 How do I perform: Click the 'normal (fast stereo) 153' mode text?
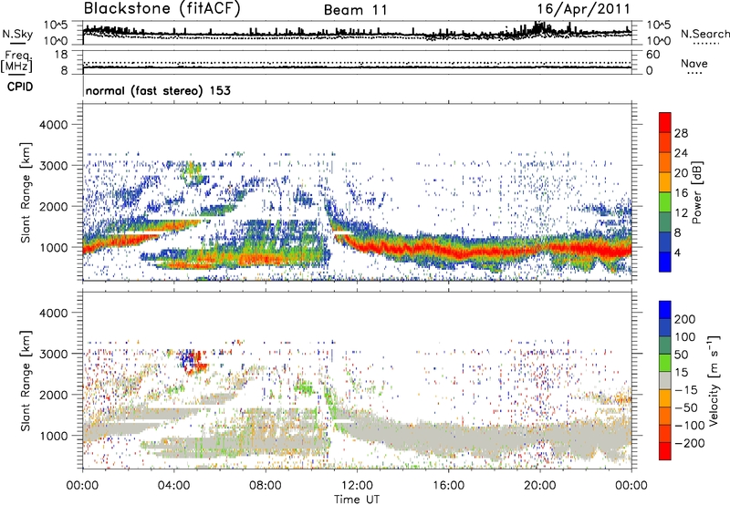coord(158,90)
